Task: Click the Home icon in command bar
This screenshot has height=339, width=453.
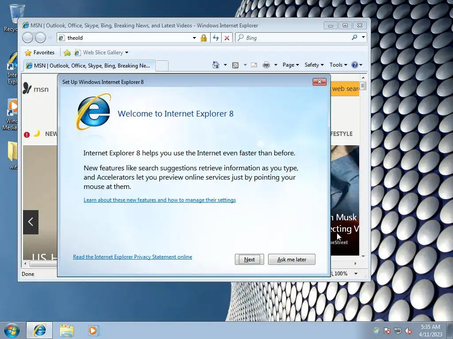Action: tap(216, 65)
